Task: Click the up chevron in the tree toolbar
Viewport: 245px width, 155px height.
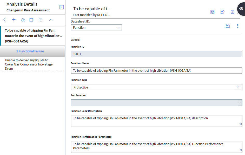Action: tap(51, 20)
